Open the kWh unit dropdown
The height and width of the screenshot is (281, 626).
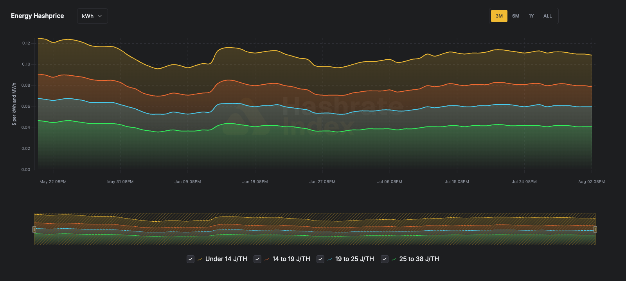92,16
